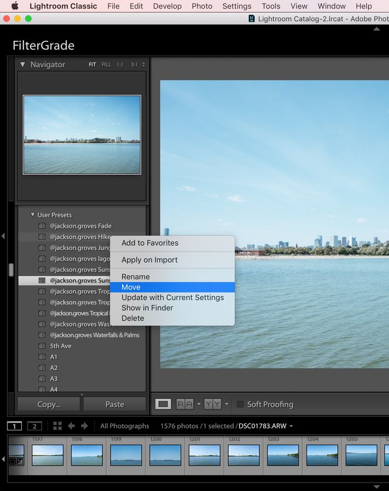The image size is (389, 491).
Task: Collapse the left panel with side arrow
Action: (x=3, y=236)
